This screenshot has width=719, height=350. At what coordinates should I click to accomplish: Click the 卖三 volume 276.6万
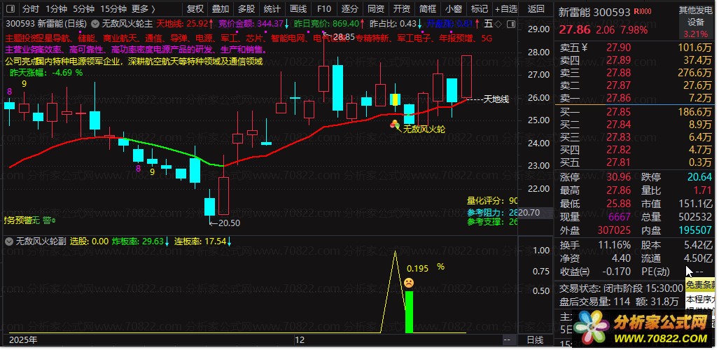[x=694, y=73]
